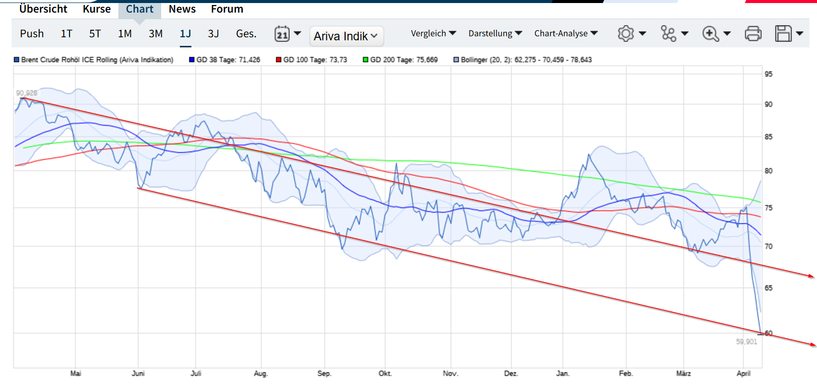The height and width of the screenshot is (385, 817).
Task: Save chart using floppy disk icon
Action: click(783, 34)
